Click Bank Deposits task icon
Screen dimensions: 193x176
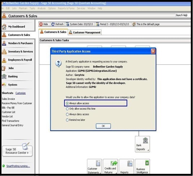pyautogui.click(x=145, y=140)
